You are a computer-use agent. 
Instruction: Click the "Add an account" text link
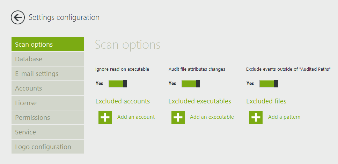[136, 117]
